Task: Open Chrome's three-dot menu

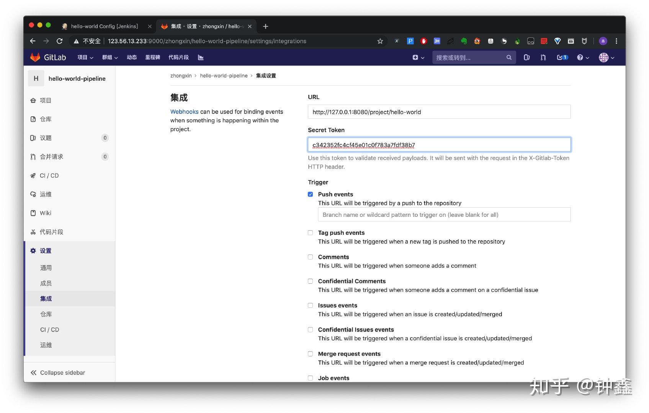Action: tap(616, 41)
